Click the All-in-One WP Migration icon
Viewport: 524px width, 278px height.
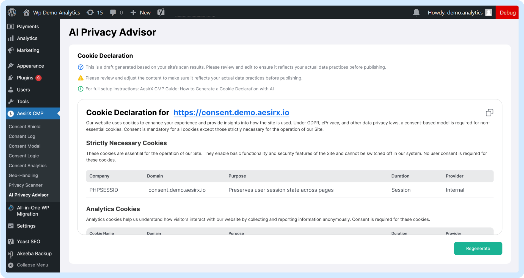tap(11, 208)
